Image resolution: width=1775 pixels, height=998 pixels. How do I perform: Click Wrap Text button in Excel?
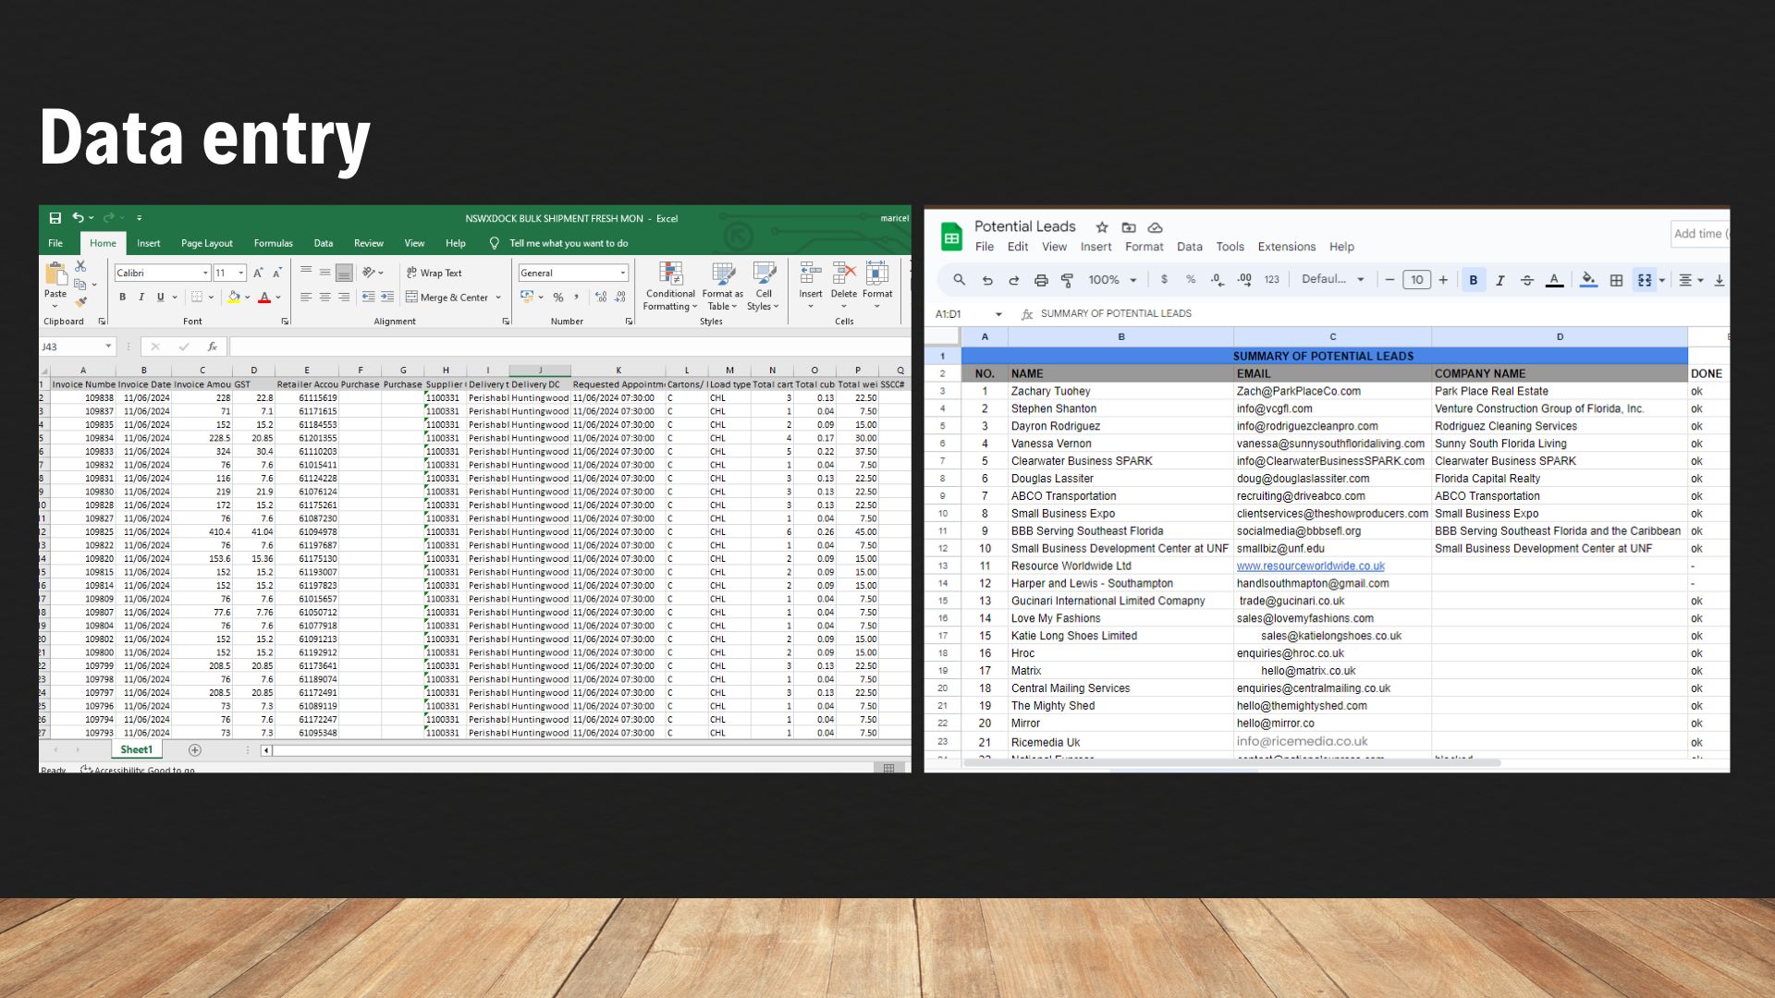[x=435, y=274]
